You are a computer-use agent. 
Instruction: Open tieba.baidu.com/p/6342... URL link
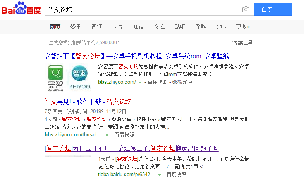coord(126,175)
